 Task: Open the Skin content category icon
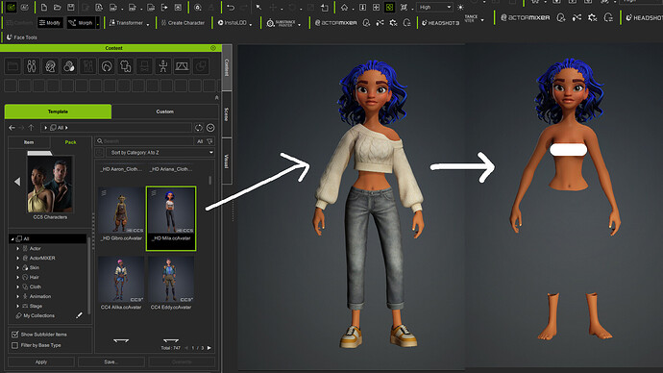(69, 66)
